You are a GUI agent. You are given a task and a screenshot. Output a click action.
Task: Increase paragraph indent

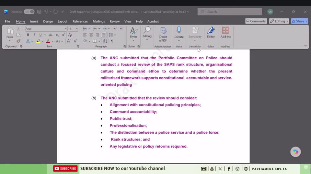(x=122, y=29)
